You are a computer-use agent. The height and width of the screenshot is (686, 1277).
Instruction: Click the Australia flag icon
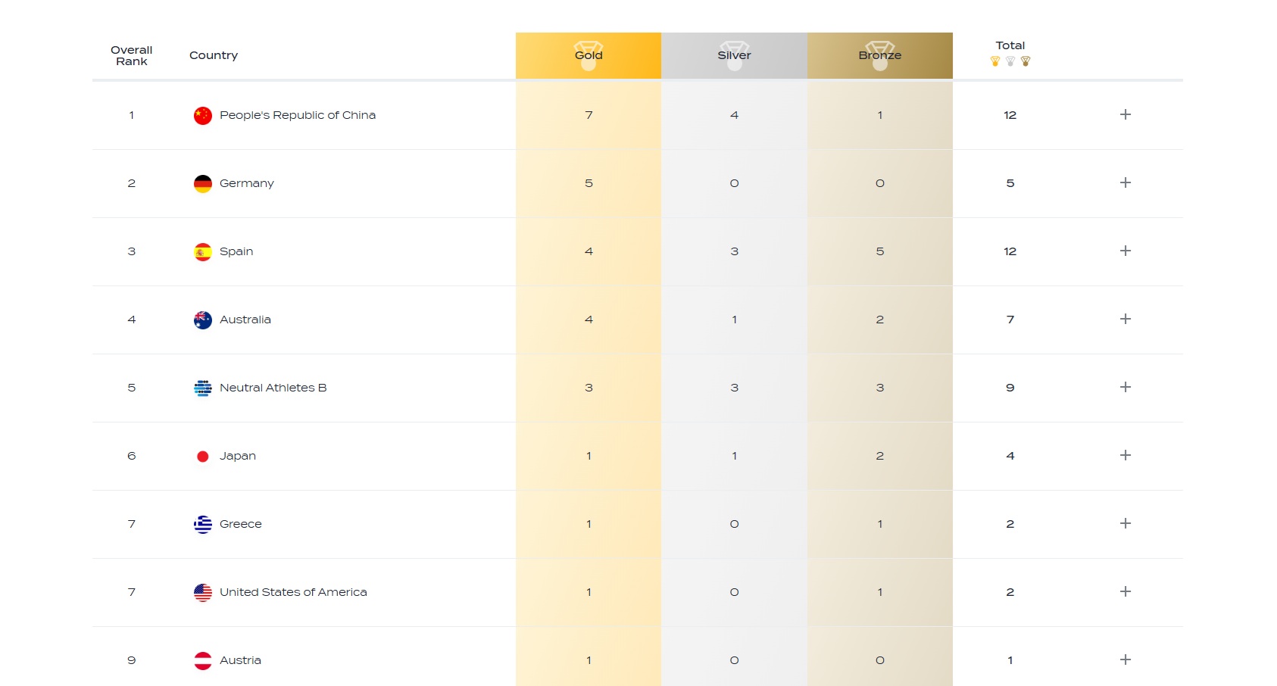[202, 320]
